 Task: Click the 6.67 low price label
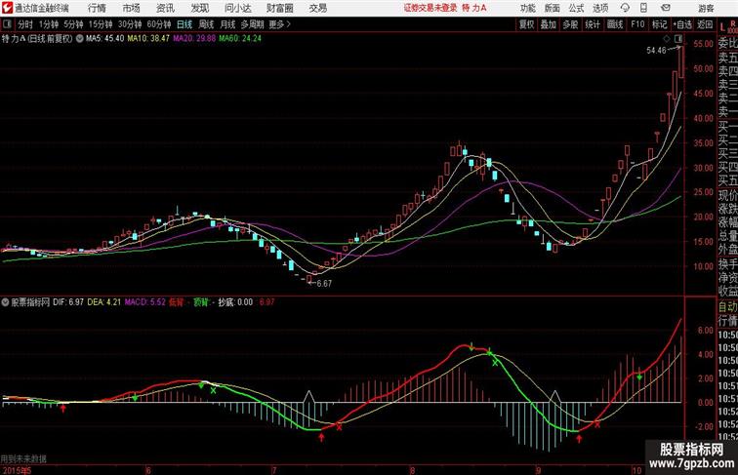(324, 284)
